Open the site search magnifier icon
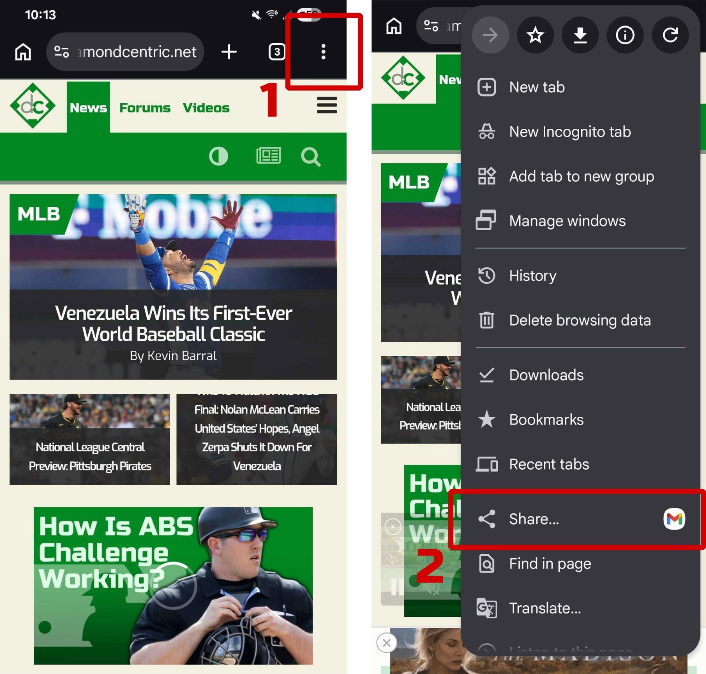 click(x=310, y=157)
